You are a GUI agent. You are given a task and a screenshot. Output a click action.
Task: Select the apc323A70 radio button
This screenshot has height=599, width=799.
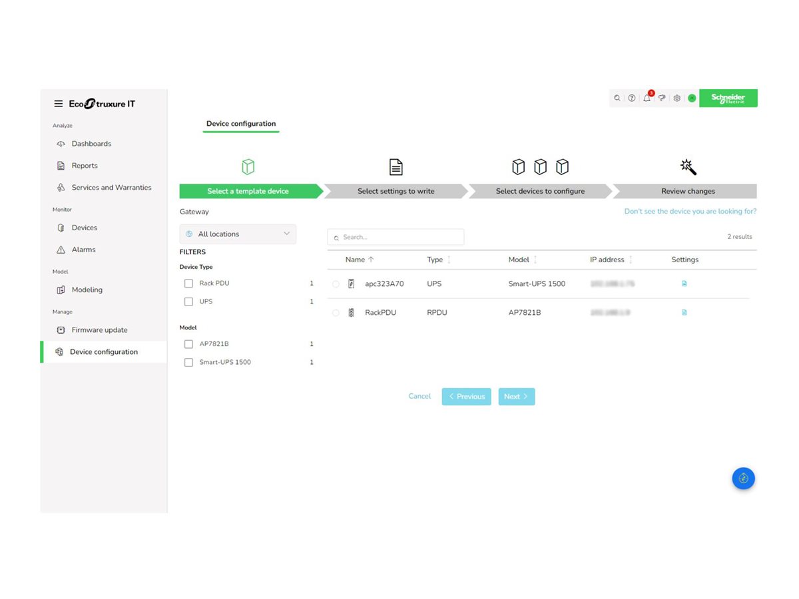(x=336, y=284)
